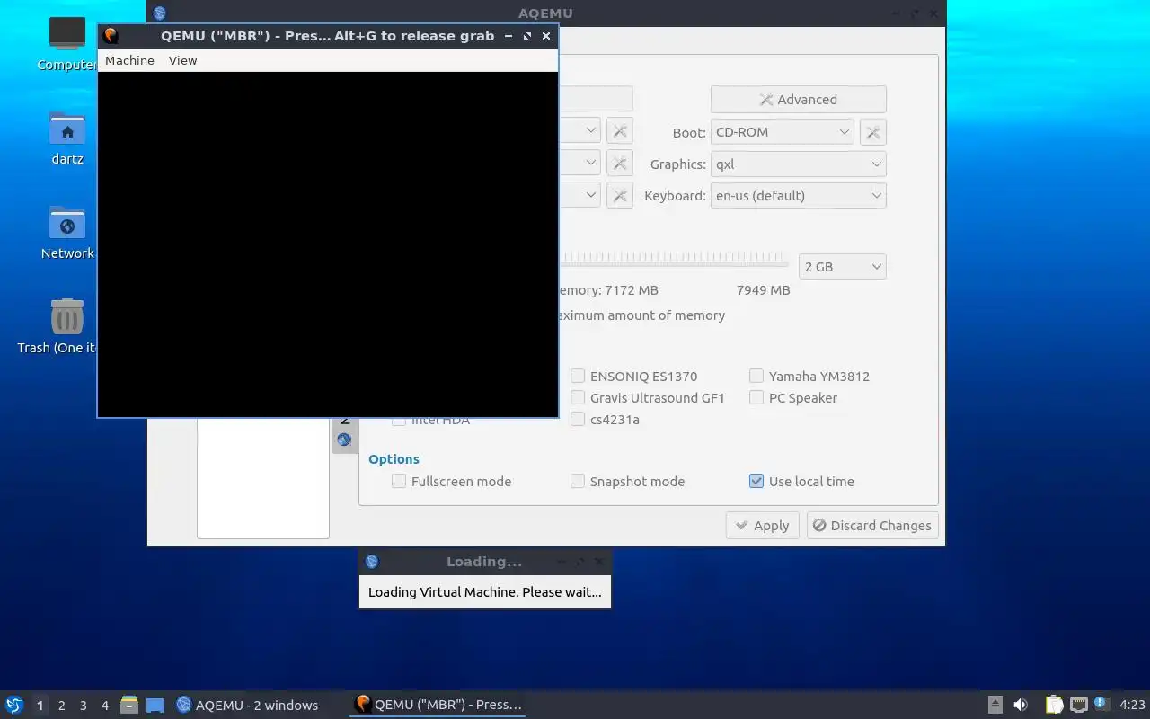
Task: Click the tools icon left of the Graphics label
Action: (619, 164)
